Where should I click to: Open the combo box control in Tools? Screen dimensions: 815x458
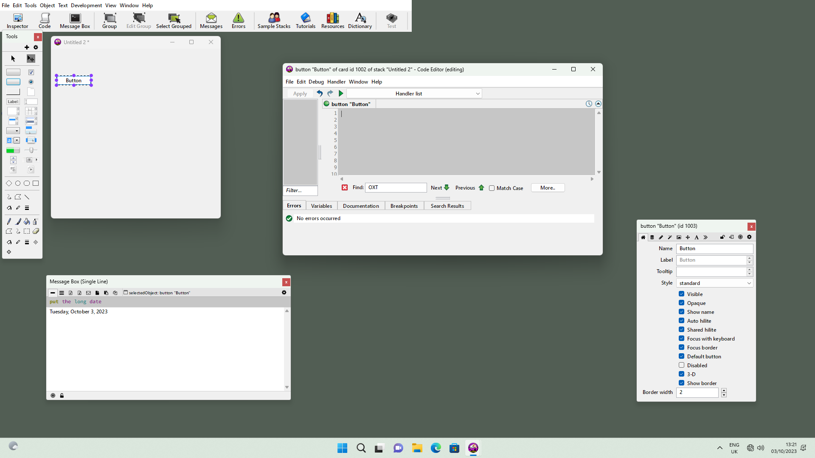(x=13, y=140)
